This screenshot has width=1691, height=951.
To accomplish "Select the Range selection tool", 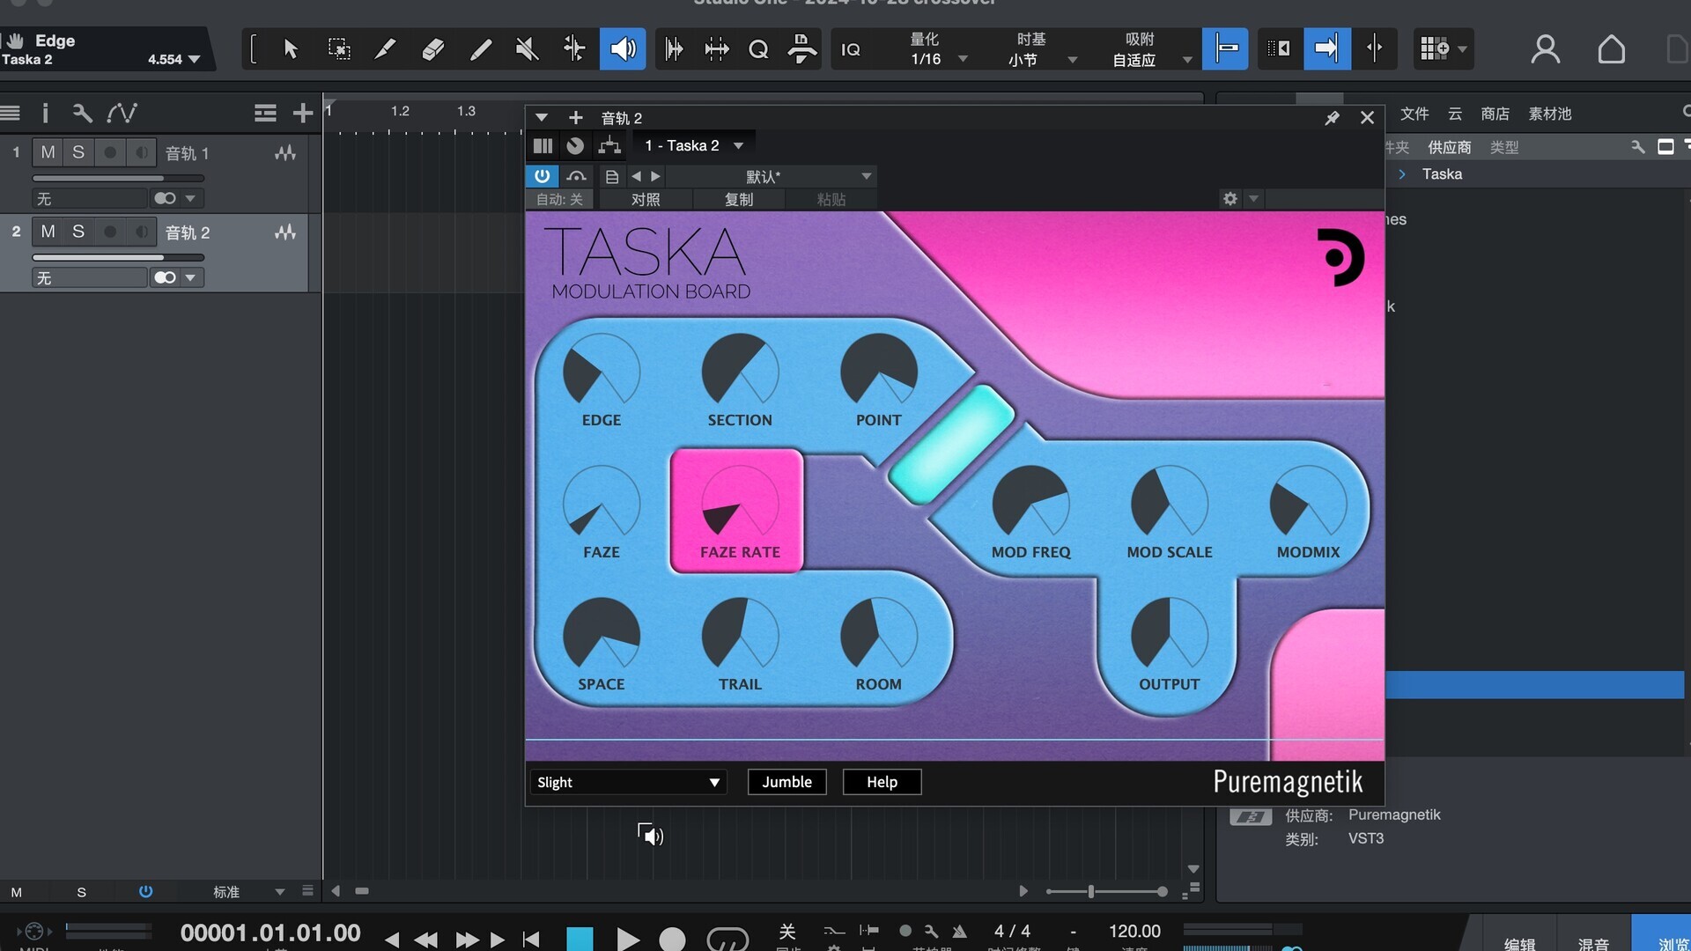I will (x=339, y=48).
